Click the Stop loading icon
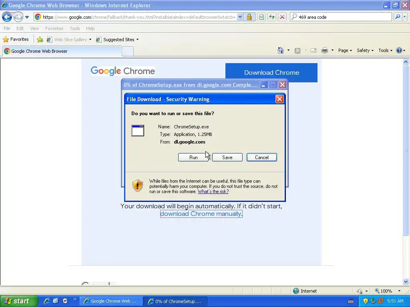 click(x=282, y=17)
